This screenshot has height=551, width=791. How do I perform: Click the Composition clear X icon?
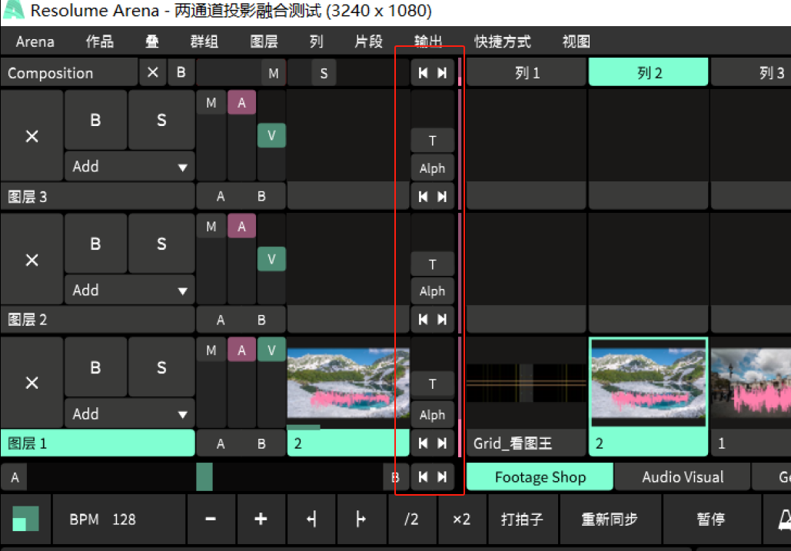(x=152, y=73)
